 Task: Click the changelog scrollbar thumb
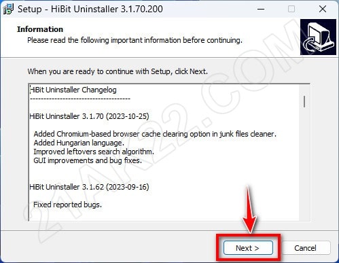[x=304, y=101]
